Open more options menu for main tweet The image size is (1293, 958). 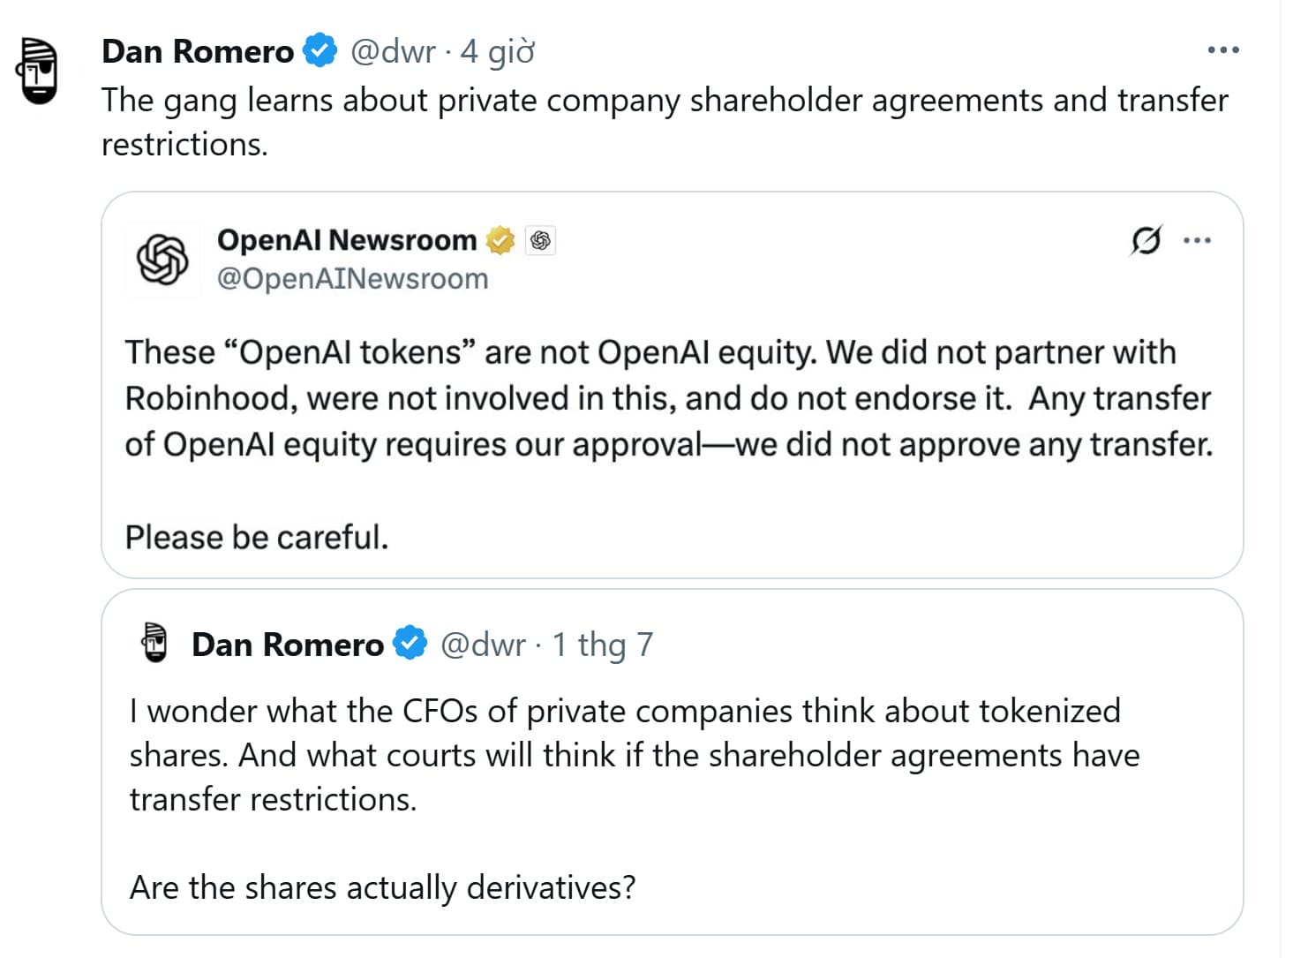[1222, 50]
